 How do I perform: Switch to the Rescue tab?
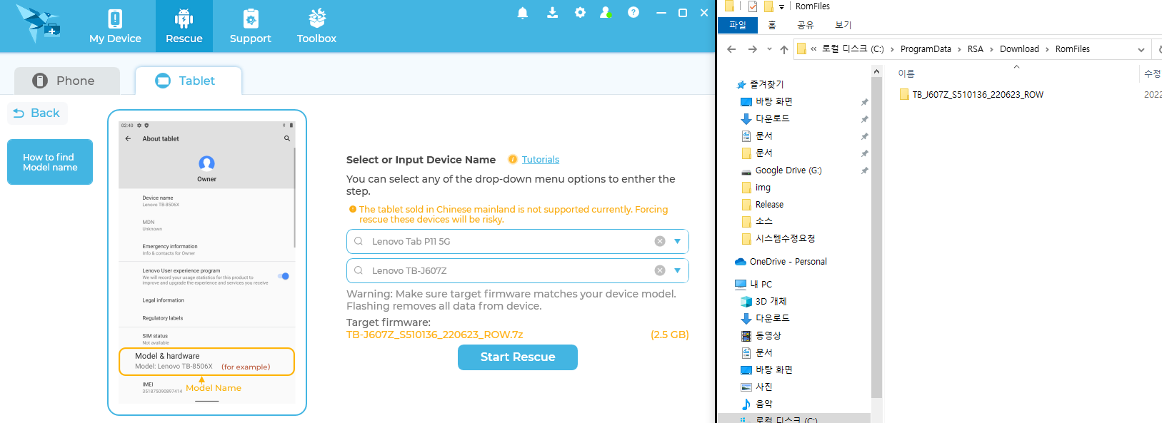tap(184, 26)
